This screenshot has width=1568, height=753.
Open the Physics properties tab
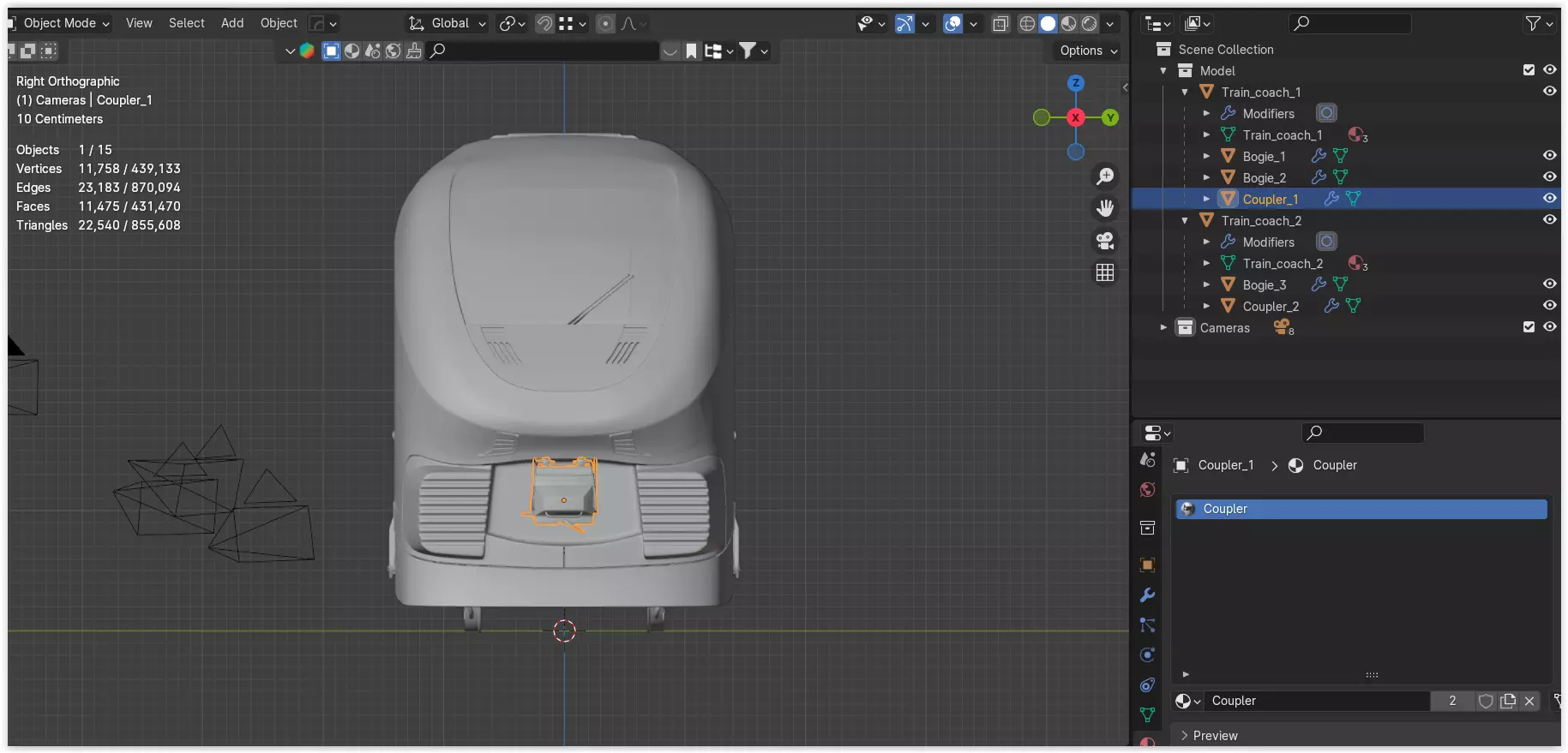1148,655
